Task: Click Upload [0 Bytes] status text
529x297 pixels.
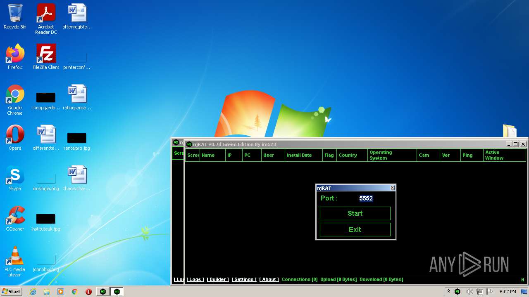Action: click(x=338, y=279)
